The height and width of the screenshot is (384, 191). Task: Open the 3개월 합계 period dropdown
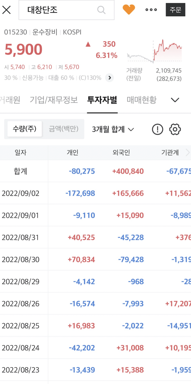coord(113,129)
